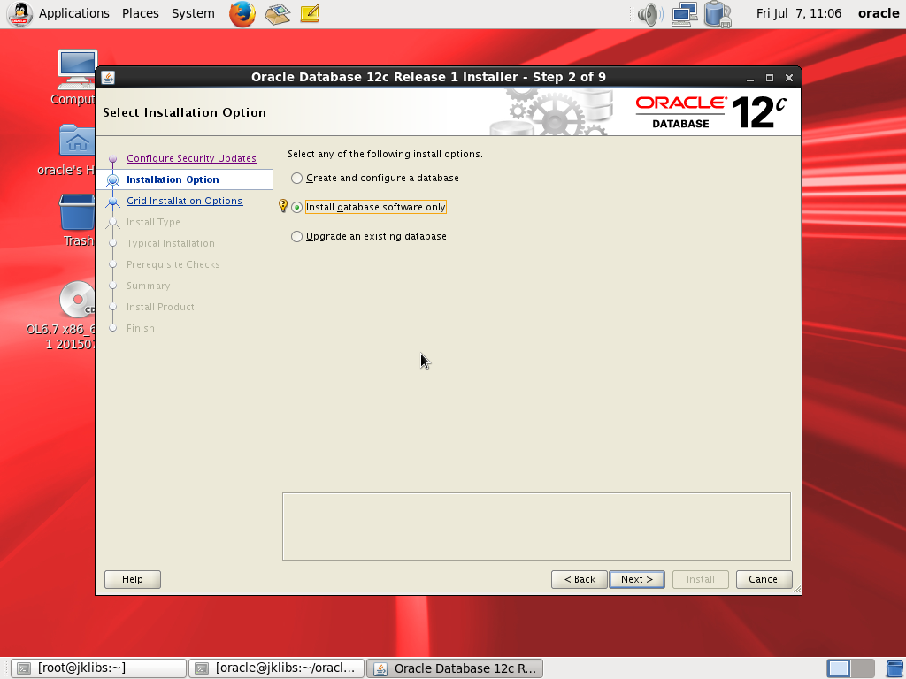Click the oracle user menu
906x679 pixels.
pyautogui.click(x=879, y=13)
